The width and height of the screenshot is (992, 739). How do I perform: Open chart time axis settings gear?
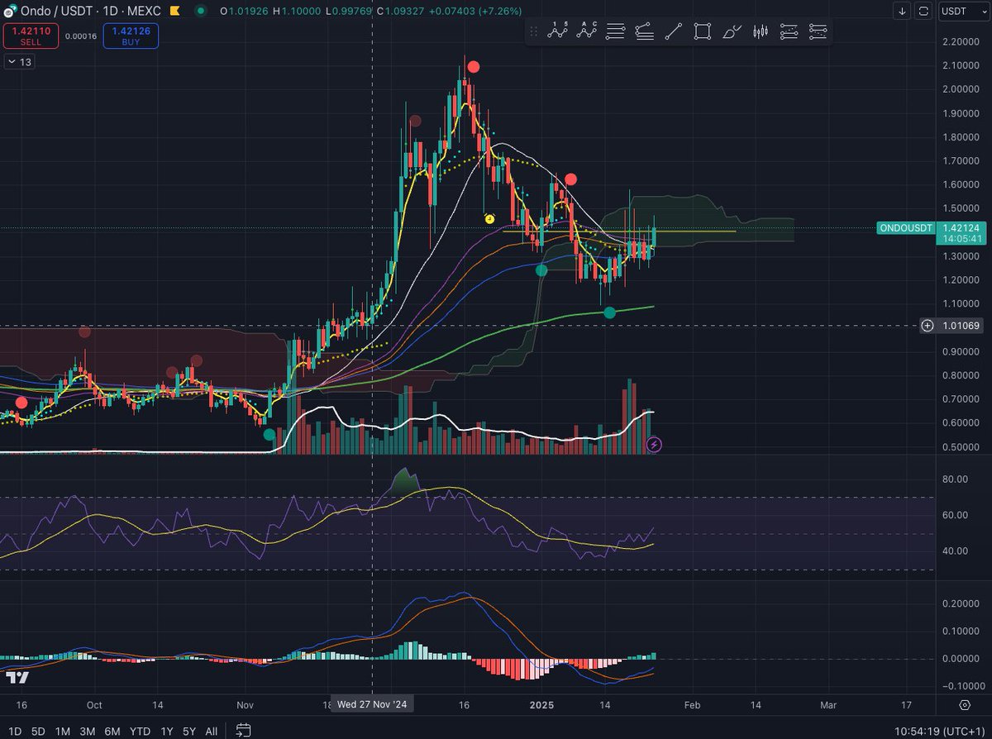click(965, 705)
